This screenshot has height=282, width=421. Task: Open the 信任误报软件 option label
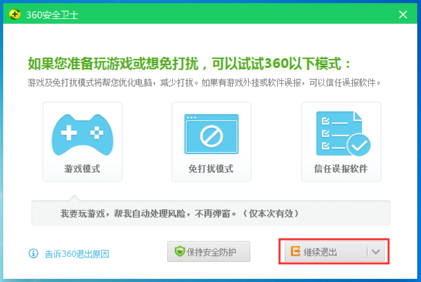pos(340,169)
